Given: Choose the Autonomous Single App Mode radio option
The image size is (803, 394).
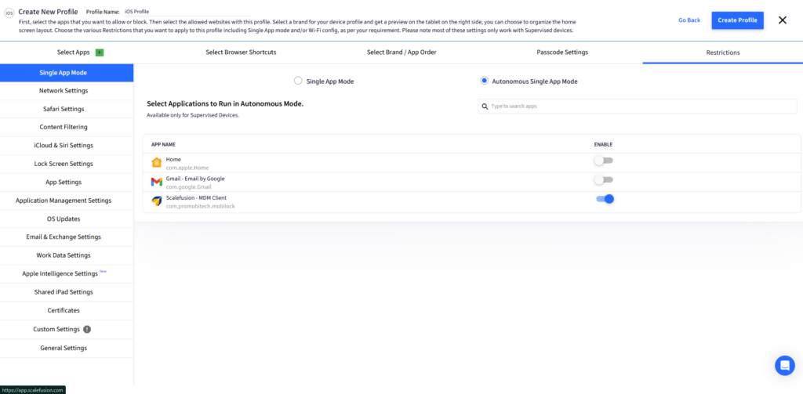Looking at the screenshot, I should (485, 81).
